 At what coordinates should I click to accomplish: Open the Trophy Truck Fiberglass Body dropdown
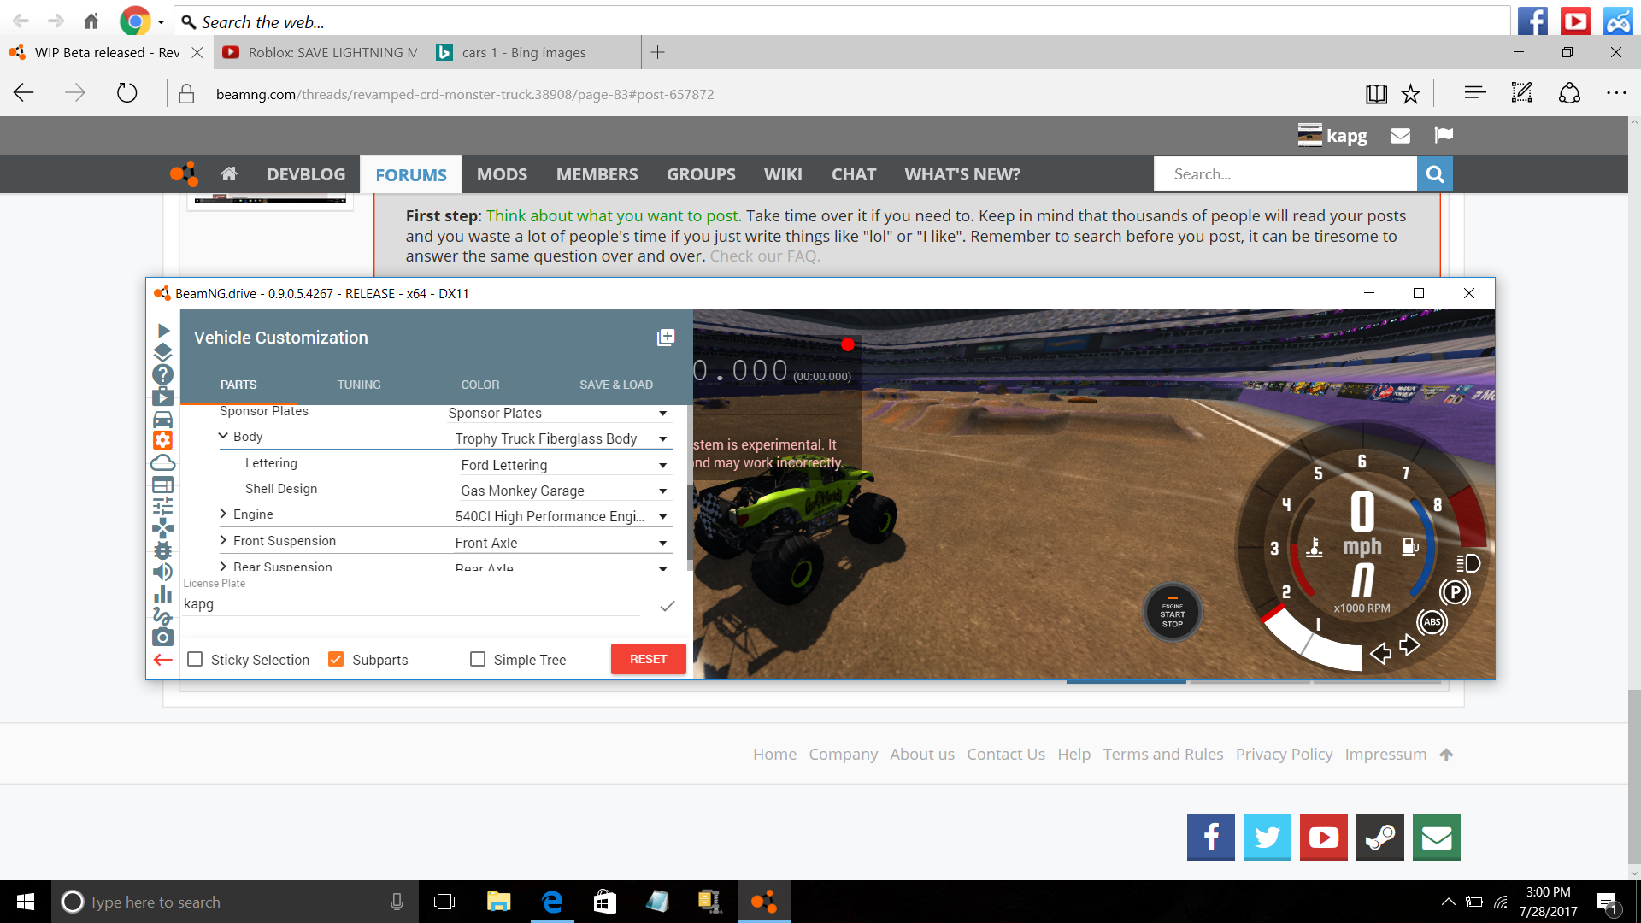(x=562, y=438)
